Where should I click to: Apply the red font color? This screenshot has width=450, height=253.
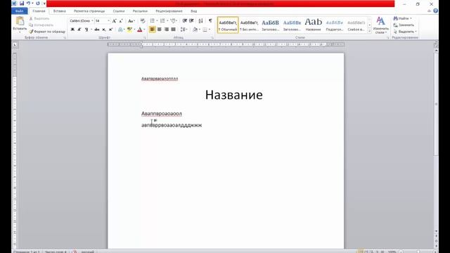tap(140, 30)
